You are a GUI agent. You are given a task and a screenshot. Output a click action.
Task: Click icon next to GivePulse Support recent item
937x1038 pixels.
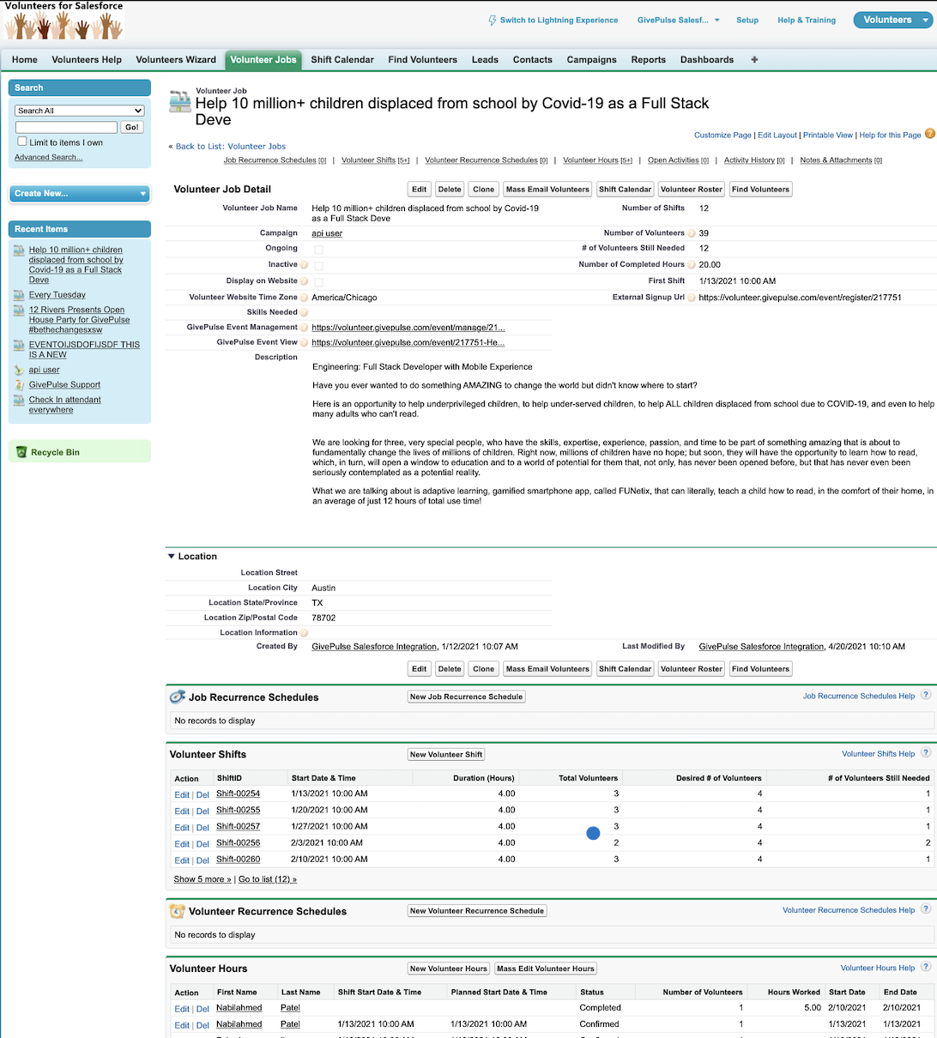(20, 385)
